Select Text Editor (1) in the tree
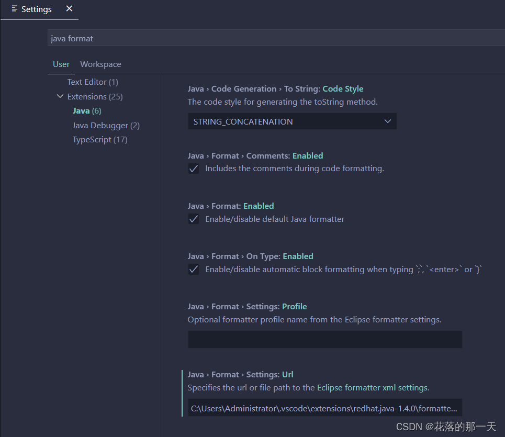505x437 pixels. pyautogui.click(x=93, y=82)
